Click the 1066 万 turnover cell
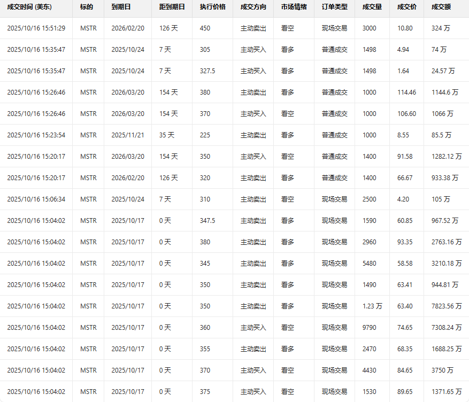The image size is (469, 402). (x=442, y=113)
